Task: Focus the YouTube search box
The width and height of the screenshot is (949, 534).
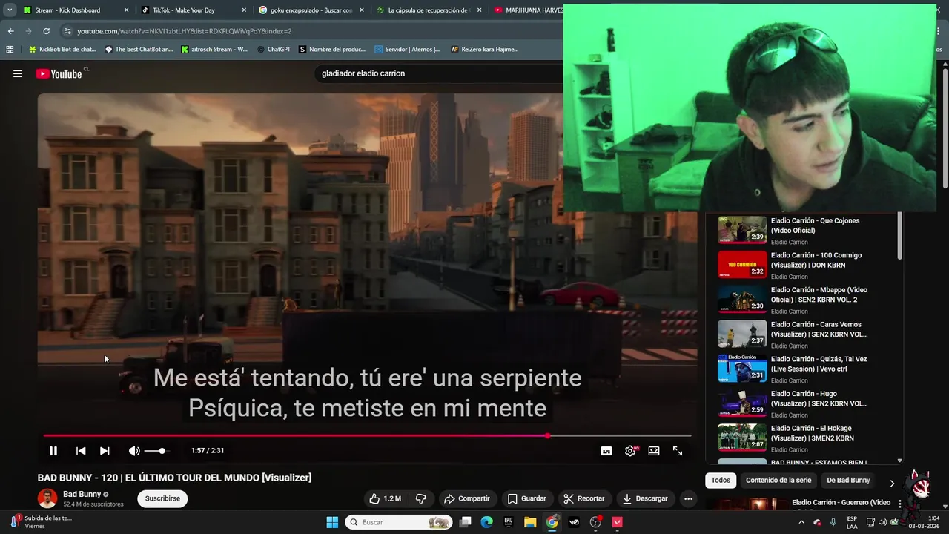Action: coord(437,73)
